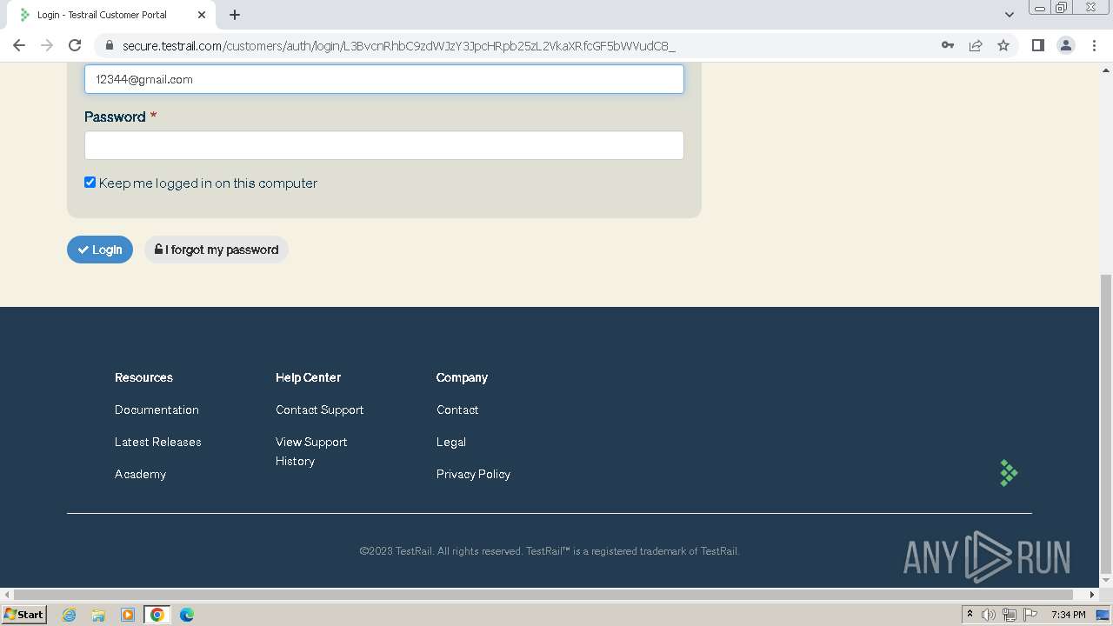Click the horizontal scrollbar's right arrow
The image size is (1113, 626).
pyautogui.click(x=1092, y=595)
